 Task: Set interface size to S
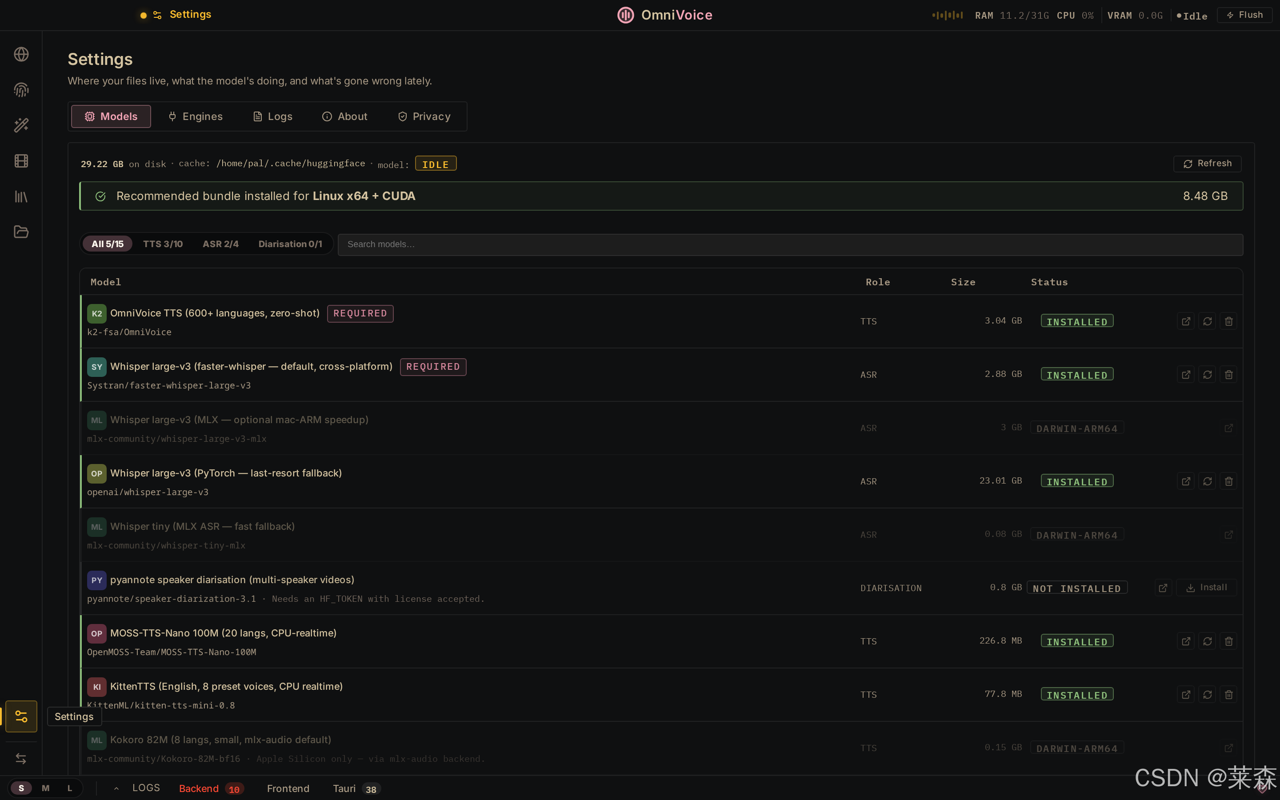(21, 788)
